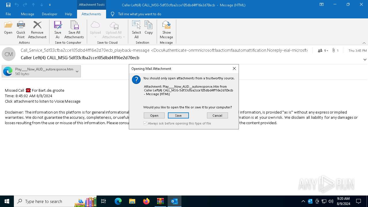
Task: Launch Microsoft Edge from taskbar
Action: point(118,201)
